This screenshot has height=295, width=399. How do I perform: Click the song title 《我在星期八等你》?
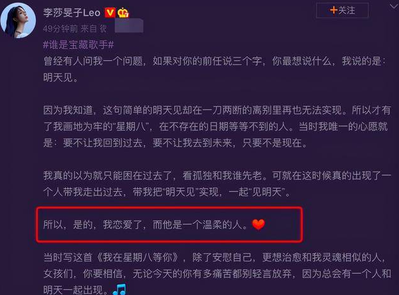pyautogui.click(x=137, y=258)
